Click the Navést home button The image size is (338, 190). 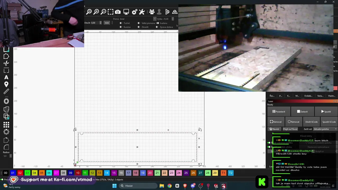click(x=274, y=129)
